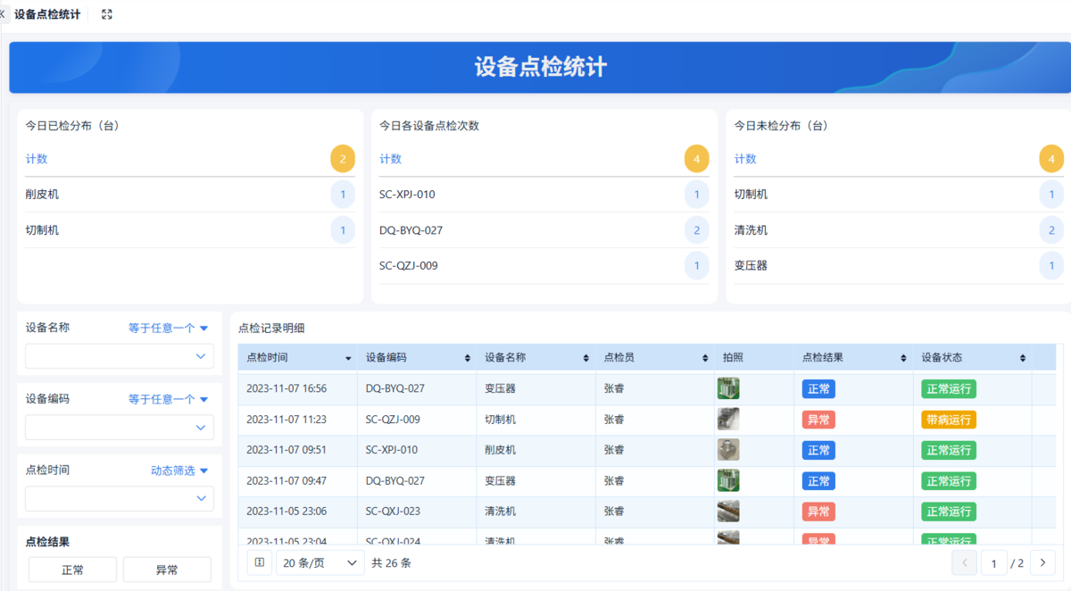Open photo thumbnail for 16:56 transformer record
The width and height of the screenshot is (1071, 591).
728,388
